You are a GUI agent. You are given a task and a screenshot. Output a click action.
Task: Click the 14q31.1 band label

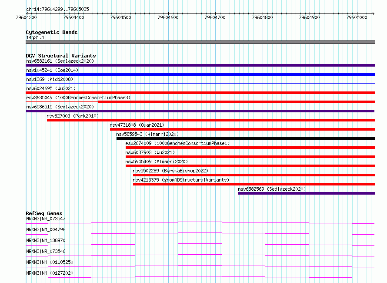[35, 37]
